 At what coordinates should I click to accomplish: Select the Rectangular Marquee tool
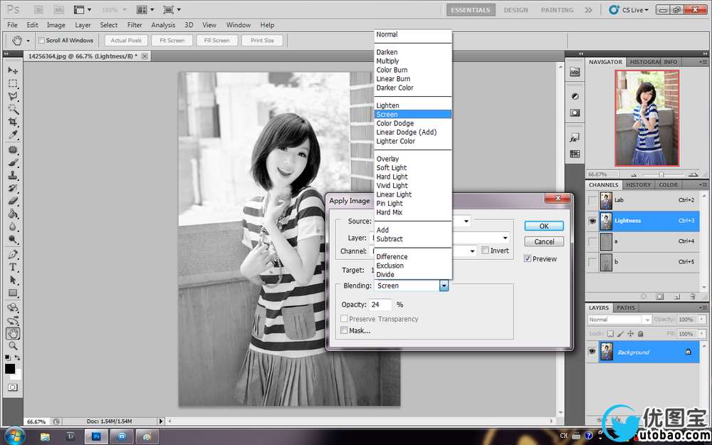(13, 83)
